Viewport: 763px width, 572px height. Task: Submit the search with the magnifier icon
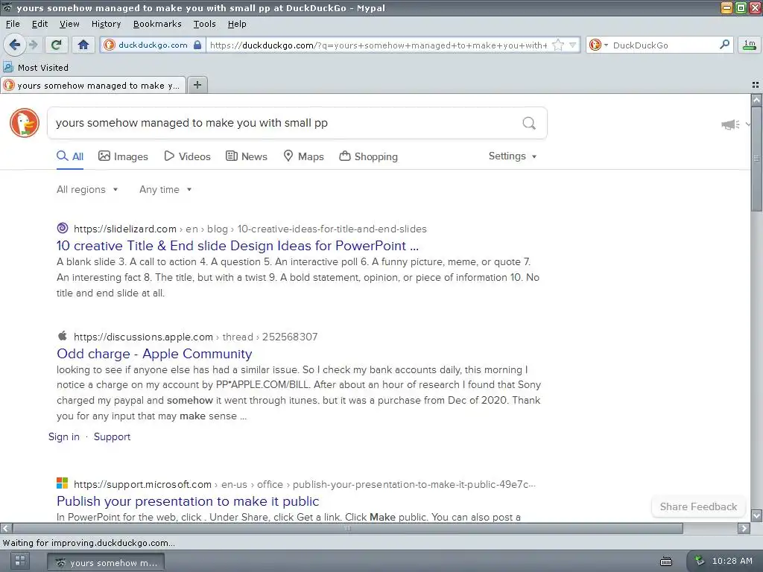click(x=529, y=123)
